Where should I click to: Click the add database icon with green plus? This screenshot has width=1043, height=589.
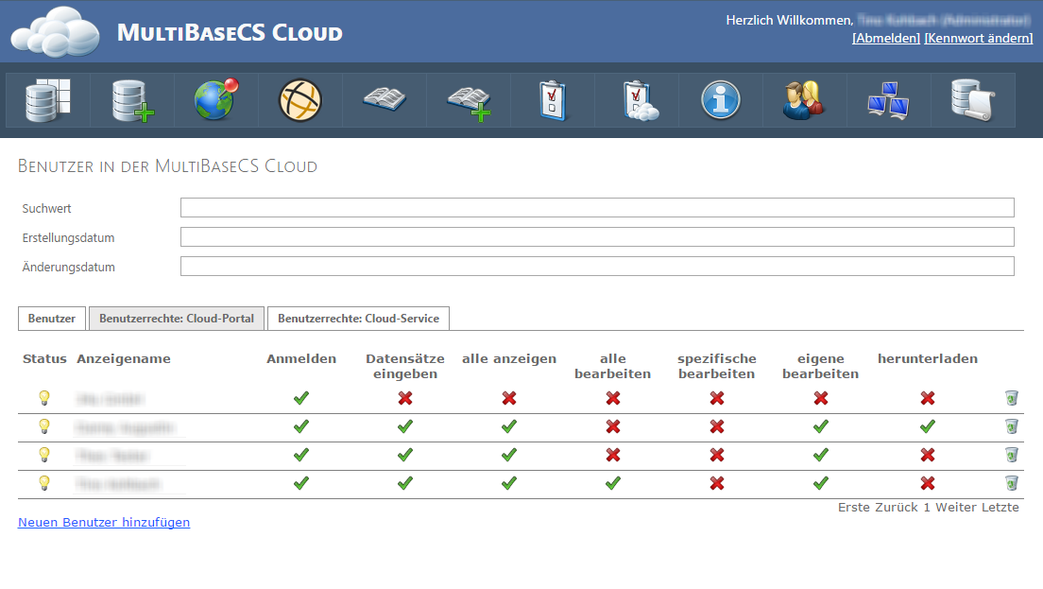[132, 100]
